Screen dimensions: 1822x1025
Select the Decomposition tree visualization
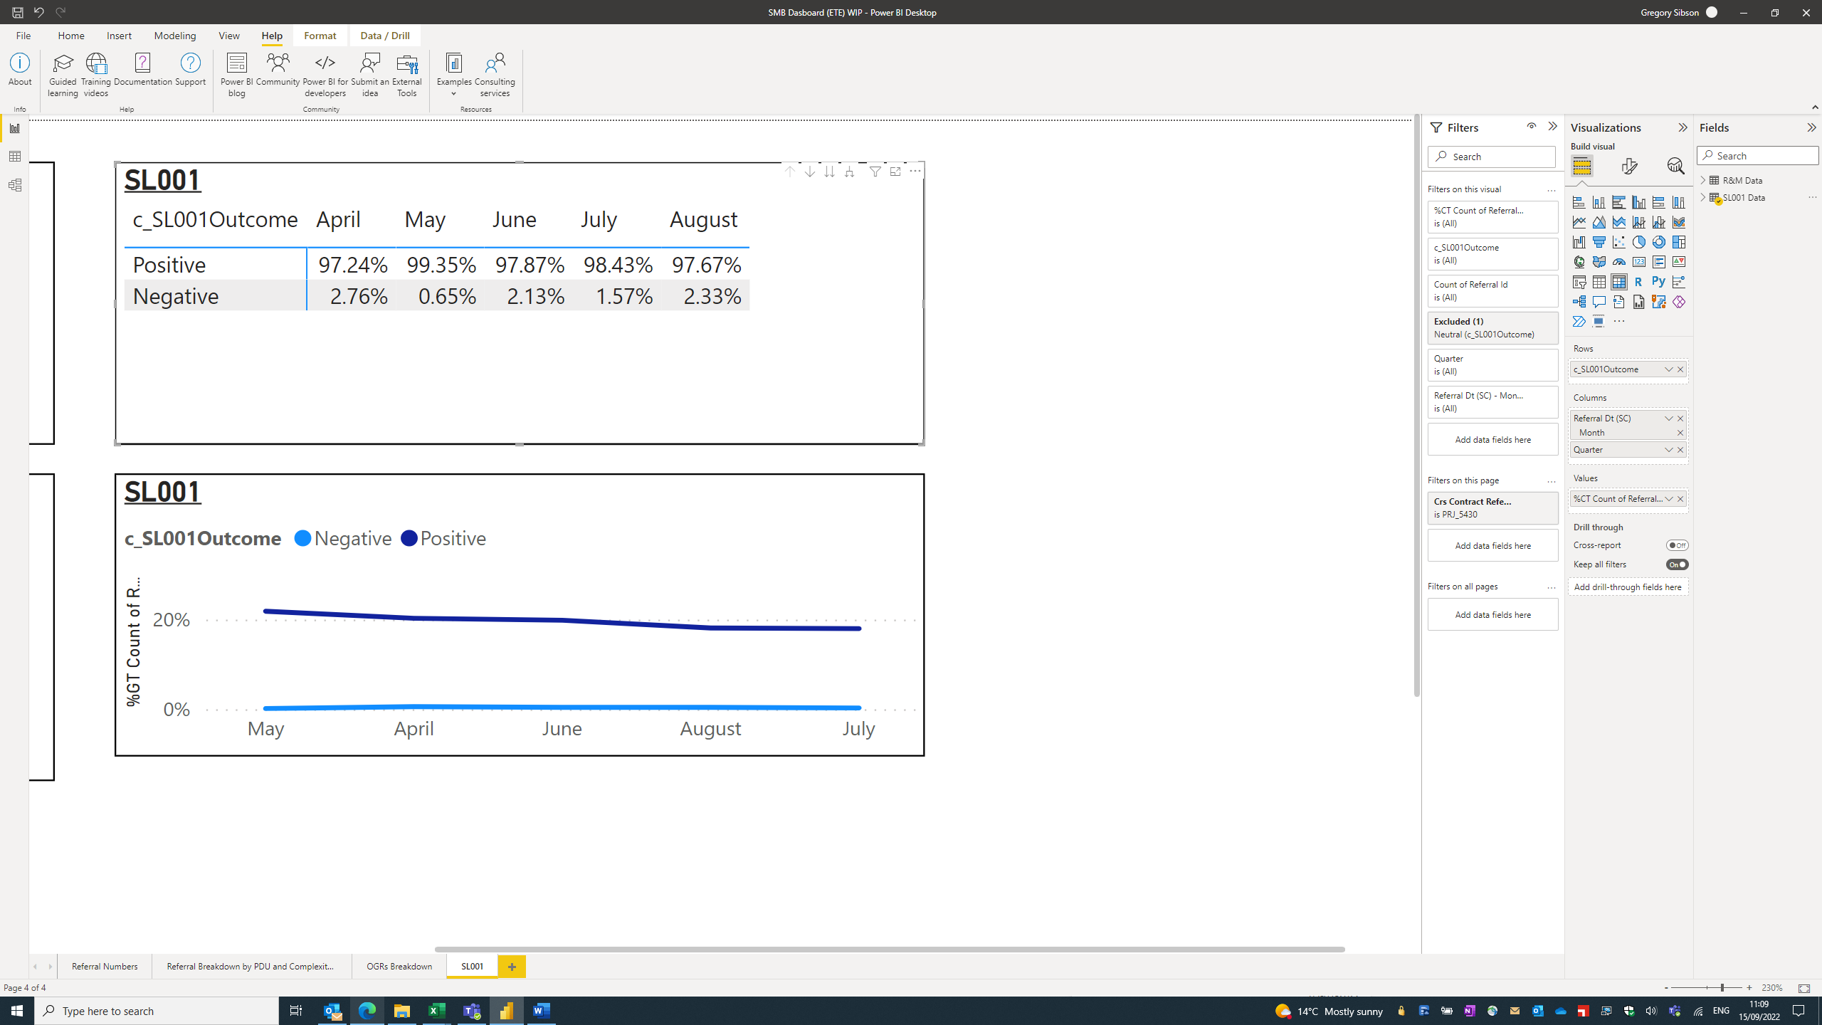coord(1579,302)
